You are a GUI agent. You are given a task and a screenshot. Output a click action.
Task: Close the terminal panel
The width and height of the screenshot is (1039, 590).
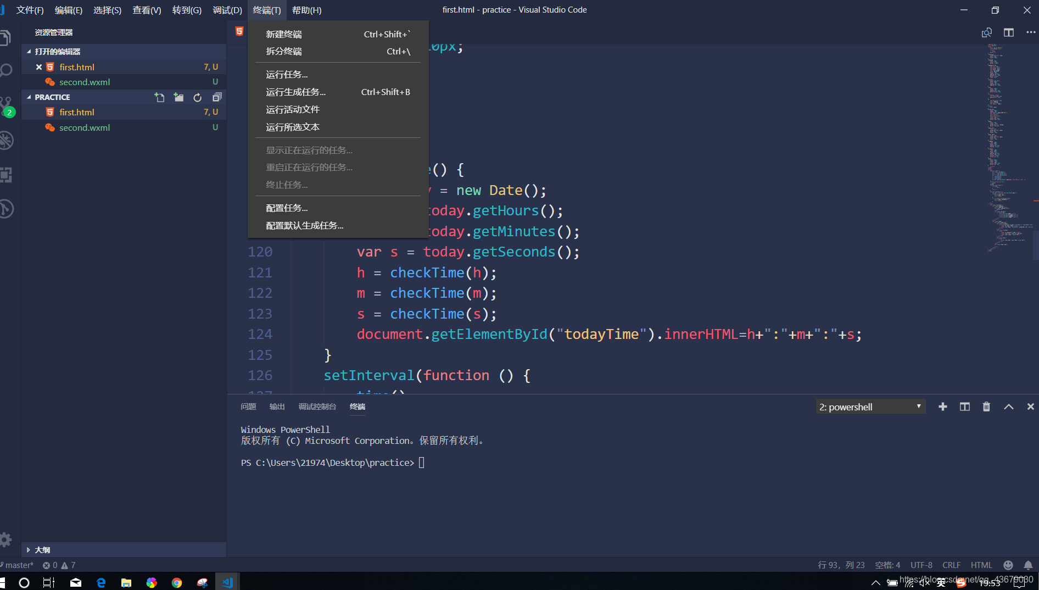pyautogui.click(x=1030, y=407)
